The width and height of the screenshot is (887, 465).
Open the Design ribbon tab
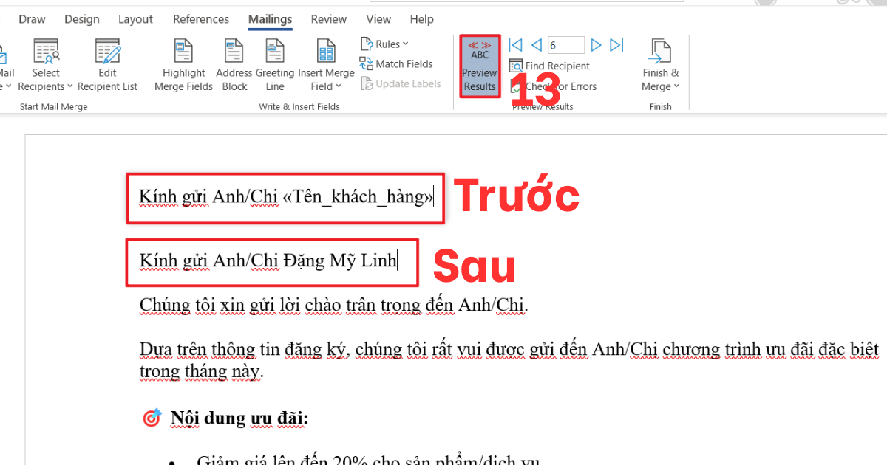click(81, 19)
